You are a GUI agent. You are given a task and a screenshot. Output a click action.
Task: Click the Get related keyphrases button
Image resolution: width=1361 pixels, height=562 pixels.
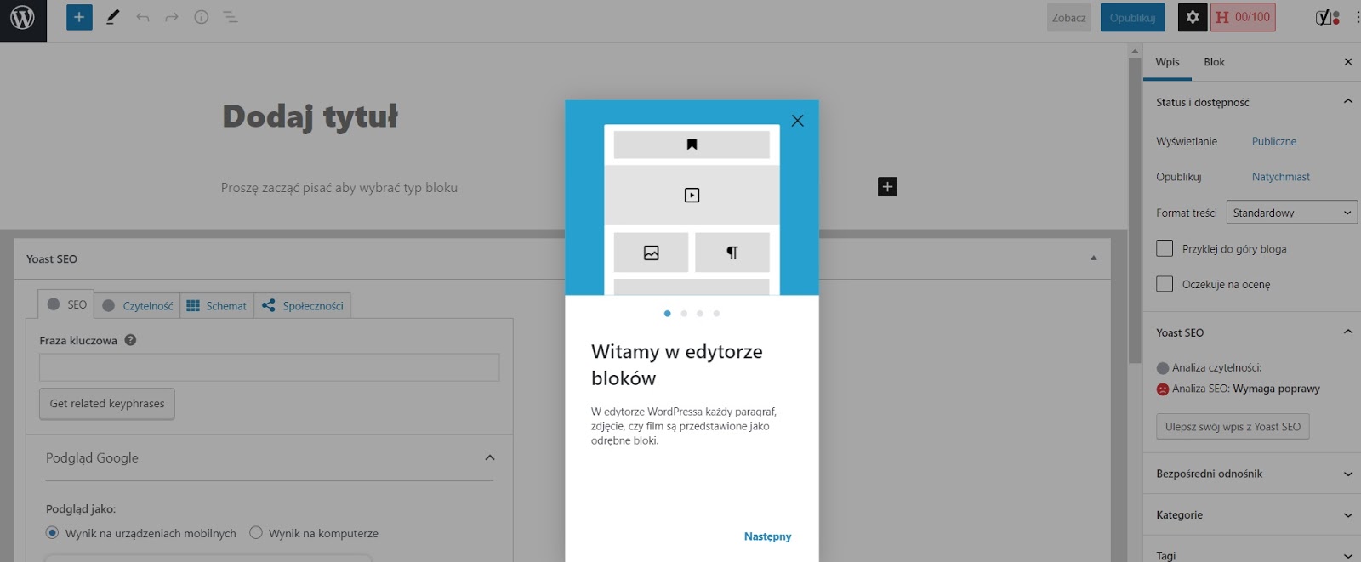click(107, 404)
